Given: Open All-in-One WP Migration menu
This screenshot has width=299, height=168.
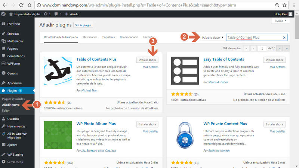Looking at the screenshot, I should (17, 136).
